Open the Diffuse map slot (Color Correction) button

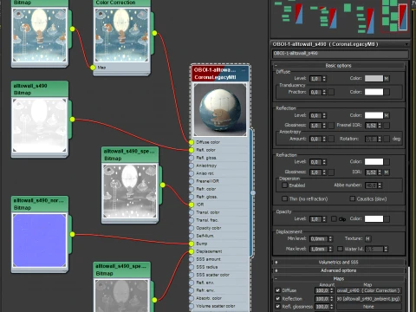pos(368,290)
